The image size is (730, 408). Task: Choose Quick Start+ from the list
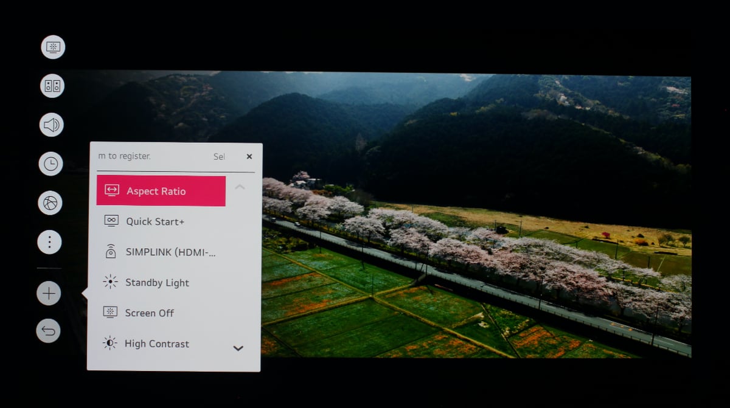pos(155,221)
